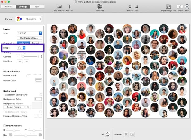Viewport: 191px width, 140px height.
Task: Enable the Transparent Background checkbox
Action: tap(41, 95)
